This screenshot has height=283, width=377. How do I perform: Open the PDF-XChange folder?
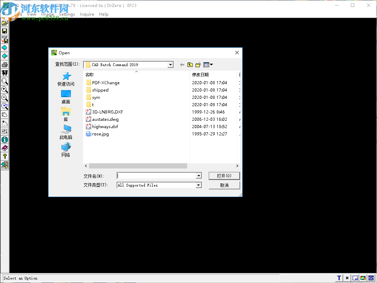105,82
